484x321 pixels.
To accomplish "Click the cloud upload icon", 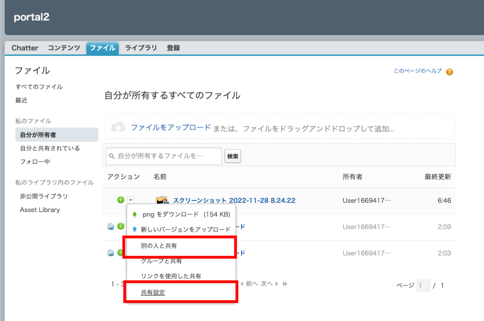I will [118, 127].
